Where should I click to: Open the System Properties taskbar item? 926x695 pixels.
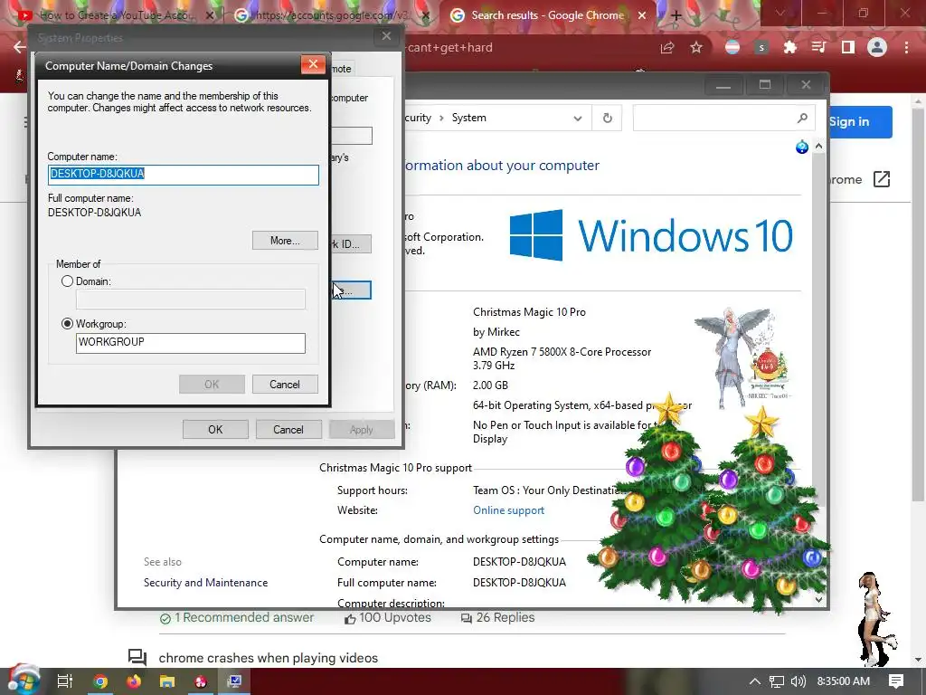click(x=234, y=681)
